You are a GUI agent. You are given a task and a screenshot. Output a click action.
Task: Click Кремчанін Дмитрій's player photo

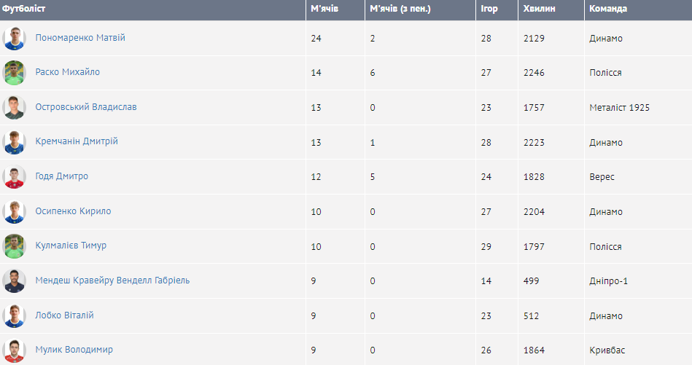(15, 142)
